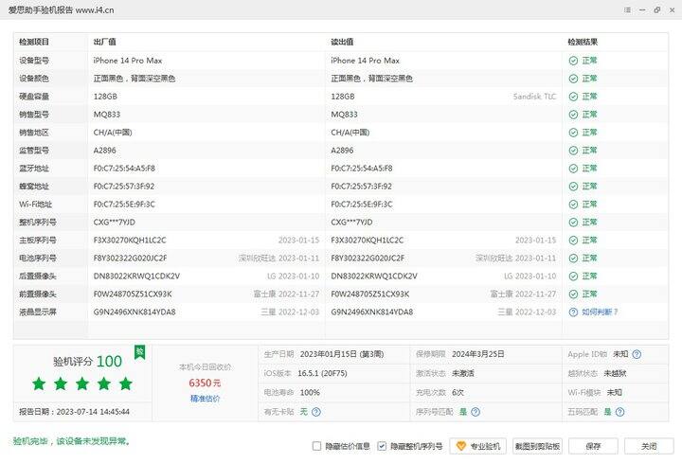Click the check icon in 设备颜色 row
Viewport: 682px width, 464px height.
(573, 79)
